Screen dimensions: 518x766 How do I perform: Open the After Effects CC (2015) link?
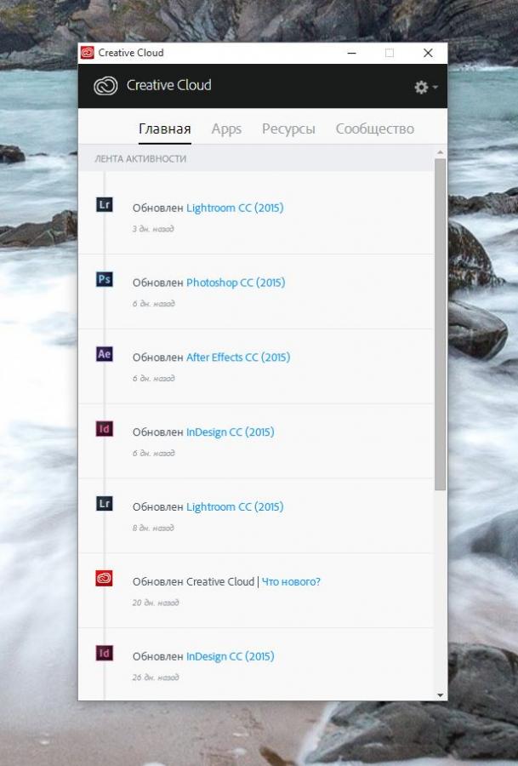[238, 357]
